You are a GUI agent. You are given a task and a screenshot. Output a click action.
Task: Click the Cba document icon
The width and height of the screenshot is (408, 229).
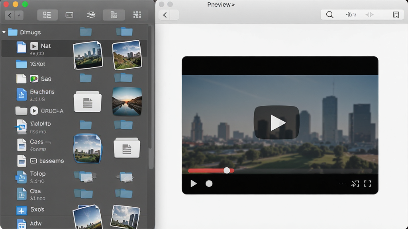pos(22,194)
